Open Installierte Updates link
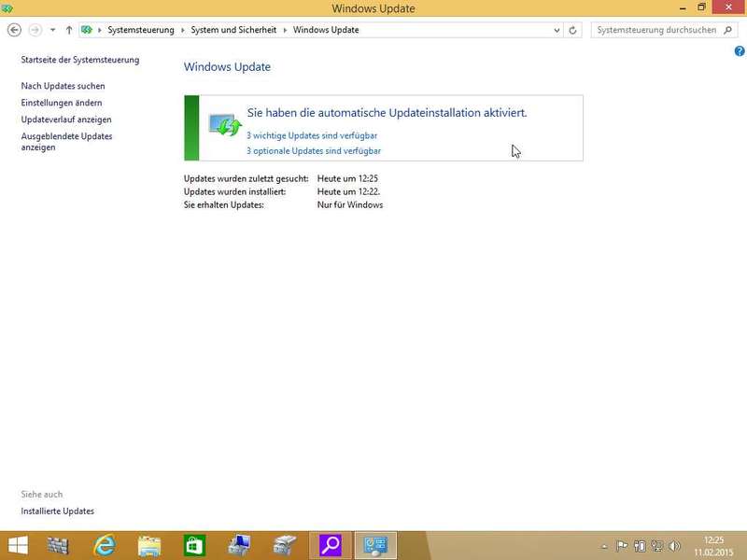 58,511
